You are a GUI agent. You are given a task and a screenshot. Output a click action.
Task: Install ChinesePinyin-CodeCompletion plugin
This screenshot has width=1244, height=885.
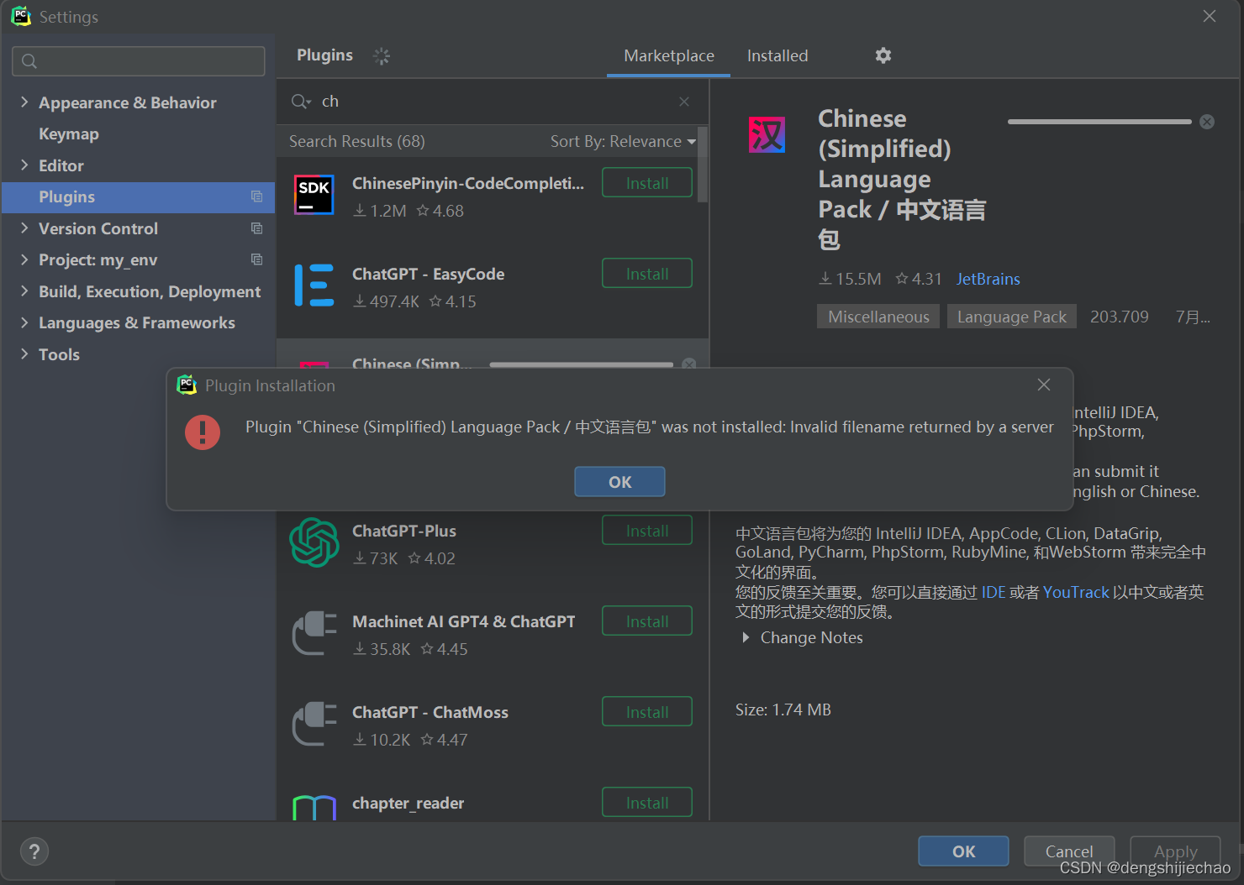tap(647, 183)
